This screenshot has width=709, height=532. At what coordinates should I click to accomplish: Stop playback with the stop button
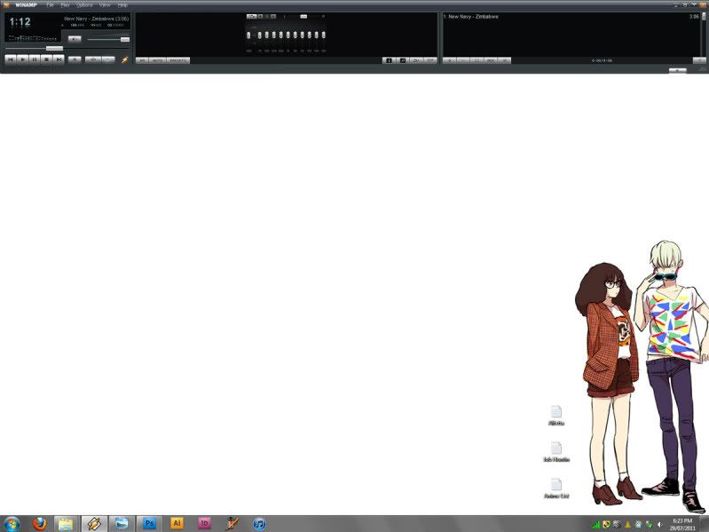pos(46,60)
